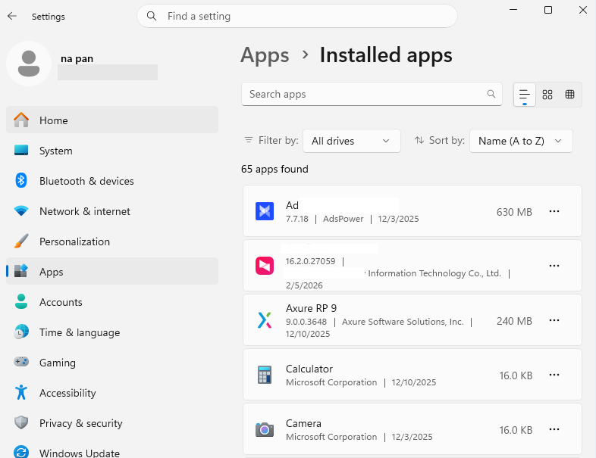This screenshot has height=458, width=596.
Task: Open more options for Camera
Action: 554,429
